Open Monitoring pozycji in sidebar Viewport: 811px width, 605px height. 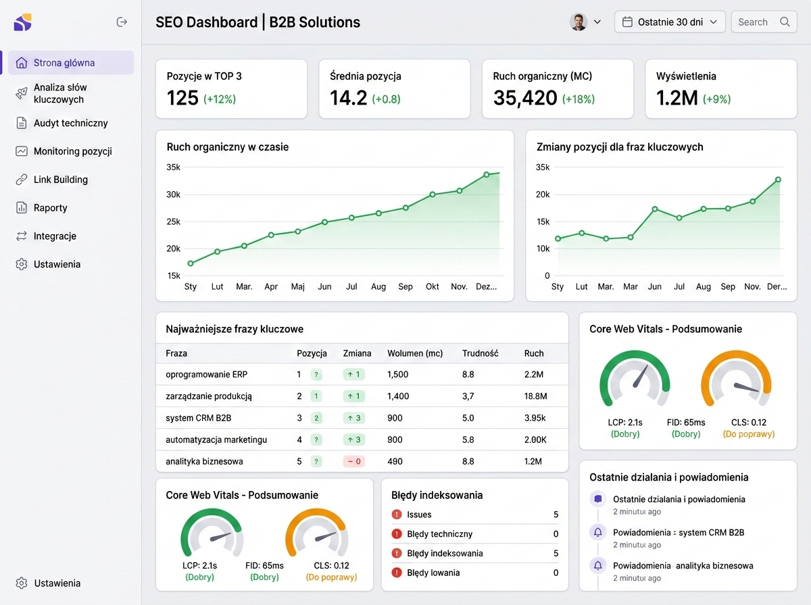point(72,151)
